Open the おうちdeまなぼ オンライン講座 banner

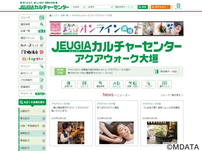116,29
